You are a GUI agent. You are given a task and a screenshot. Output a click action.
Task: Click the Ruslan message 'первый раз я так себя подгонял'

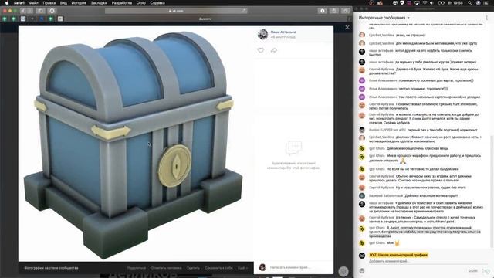click(442, 130)
